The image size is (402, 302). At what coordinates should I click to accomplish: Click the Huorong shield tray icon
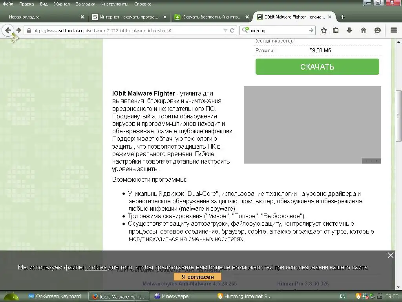(358, 296)
